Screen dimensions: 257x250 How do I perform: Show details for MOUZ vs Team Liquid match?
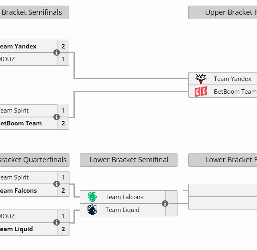point(57,222)
